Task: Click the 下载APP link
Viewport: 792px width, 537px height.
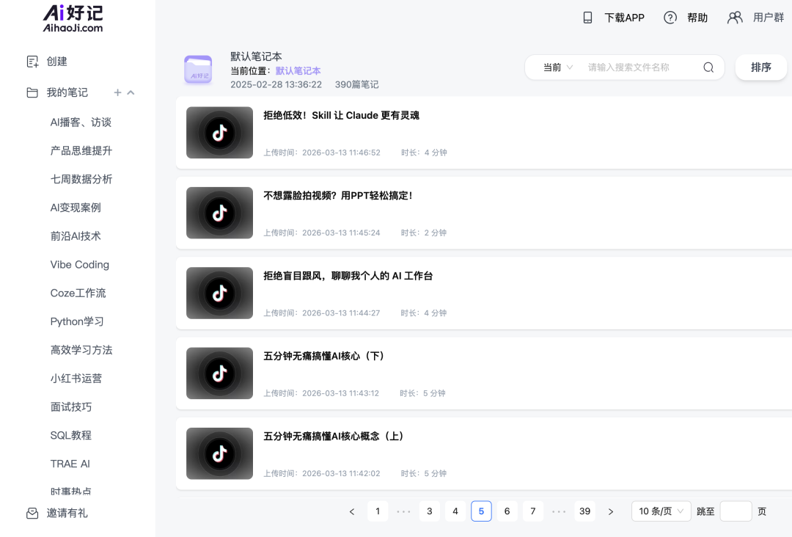Action: tap(624, 18)
